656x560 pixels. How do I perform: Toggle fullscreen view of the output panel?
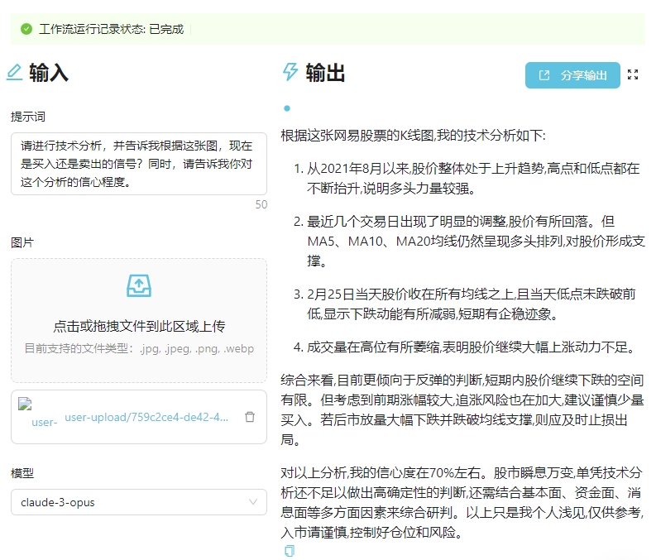pos(633,75)
